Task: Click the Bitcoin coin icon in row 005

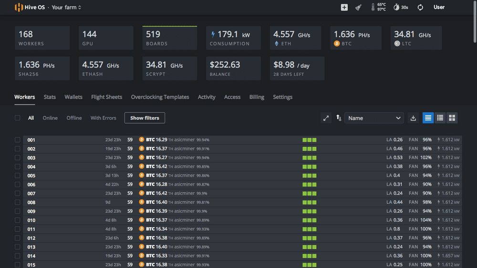Action: (142, 175)
